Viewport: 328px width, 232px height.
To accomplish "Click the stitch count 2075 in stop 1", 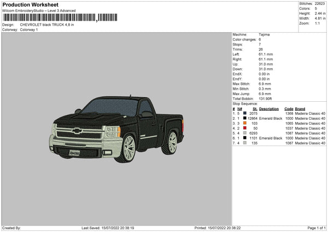I will [x=253, y=113].
